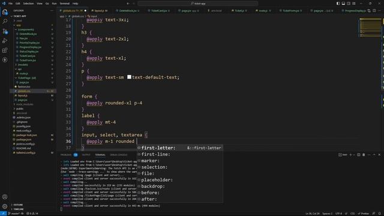Screen dimensions: 384x216
Task: Open the File menu
Action: point(11,4)
